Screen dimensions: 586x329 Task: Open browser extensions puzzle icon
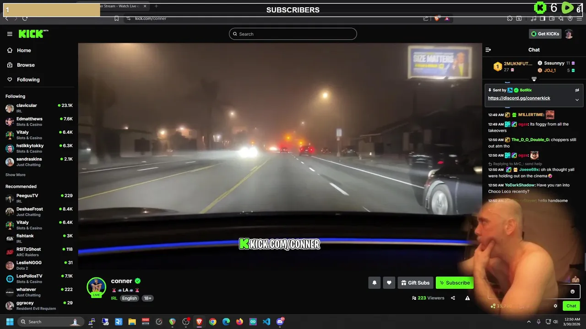510,18
